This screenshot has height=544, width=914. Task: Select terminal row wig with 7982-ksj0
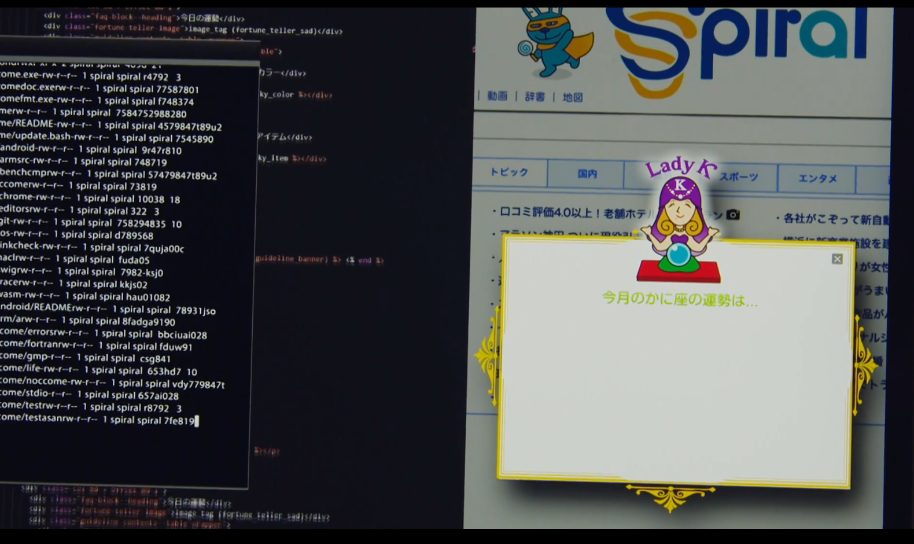(x=82, y=272)
